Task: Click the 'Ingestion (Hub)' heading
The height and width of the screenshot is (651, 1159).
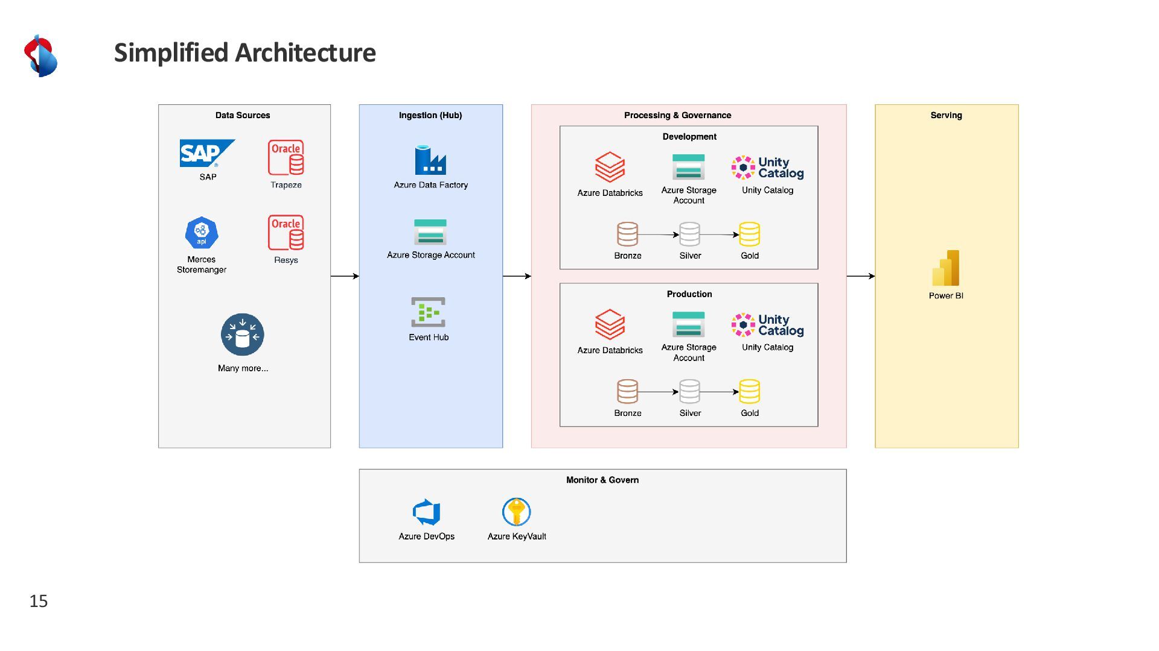Action: [x=430, y=115]
